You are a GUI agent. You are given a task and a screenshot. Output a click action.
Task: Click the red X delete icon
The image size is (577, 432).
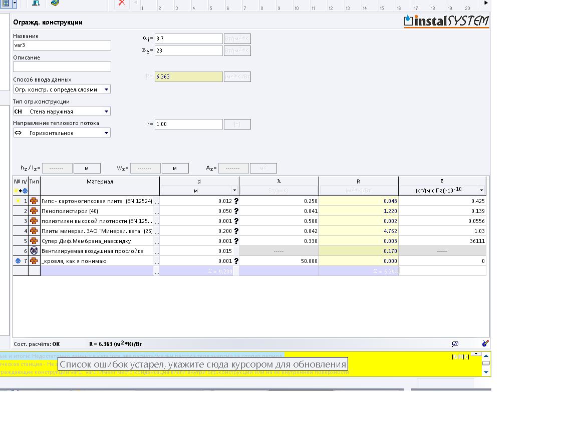tap(121, 2)
